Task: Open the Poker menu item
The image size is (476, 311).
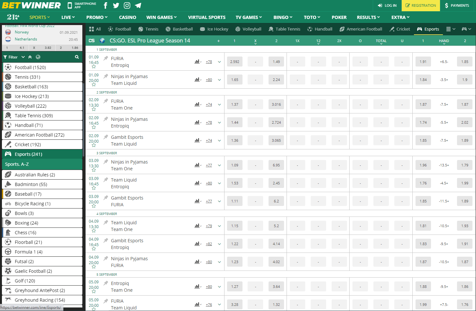Action: tap(339, 17)
